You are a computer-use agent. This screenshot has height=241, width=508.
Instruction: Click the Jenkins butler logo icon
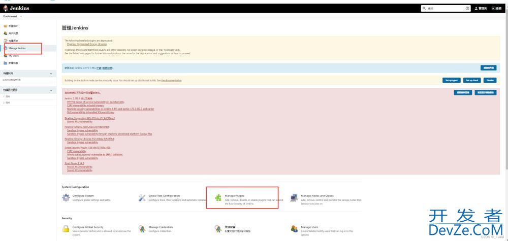point(6,8)
